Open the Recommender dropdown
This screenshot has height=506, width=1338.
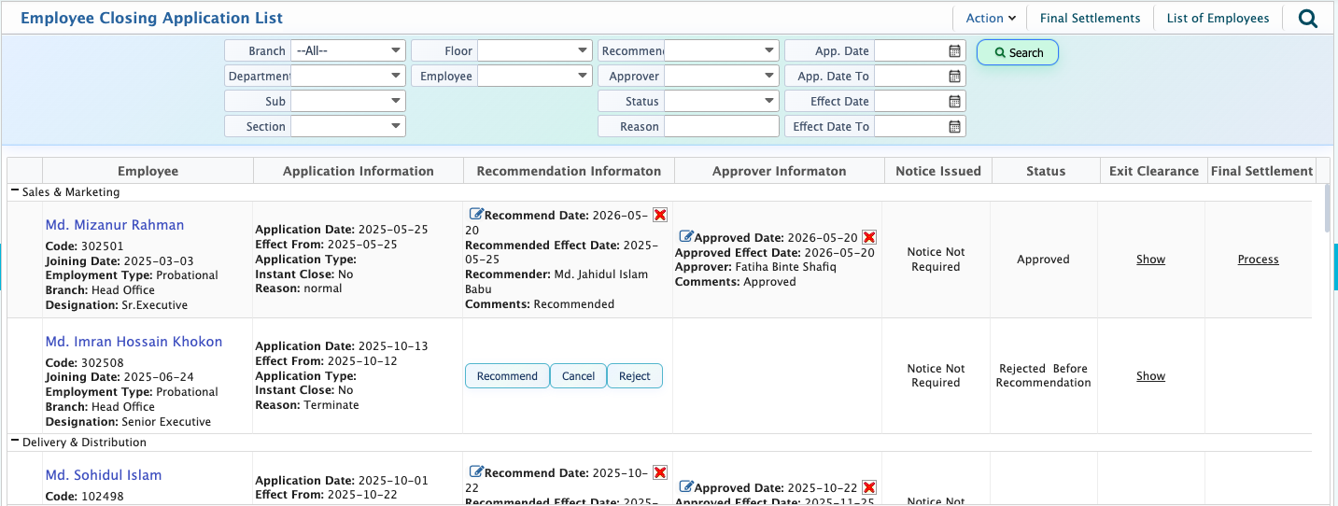click(x=722, y=50)
